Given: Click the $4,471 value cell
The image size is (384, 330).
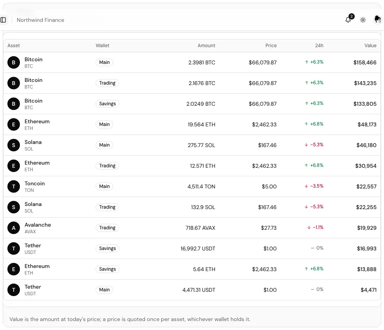Looking at the screenshot, I should coord(368,290).
